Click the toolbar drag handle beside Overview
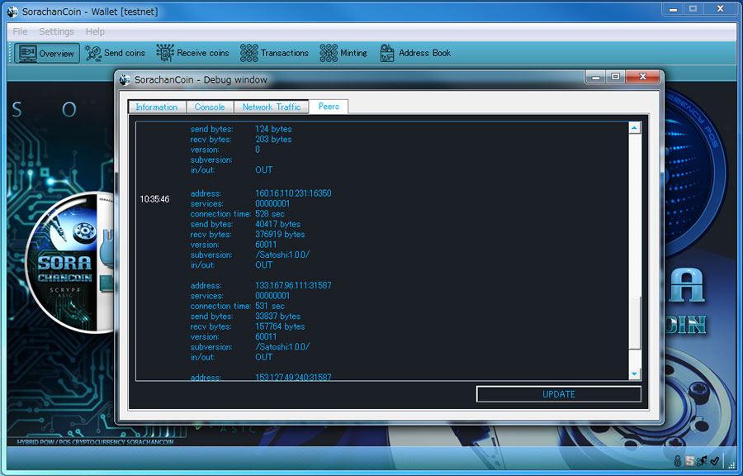 point(10,53)
